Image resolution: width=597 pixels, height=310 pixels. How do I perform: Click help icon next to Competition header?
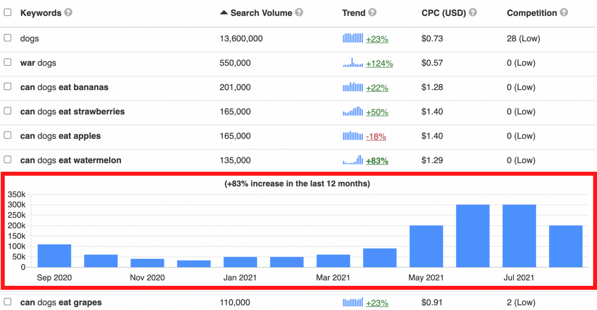pyautogui.click(x=564, y=13)
